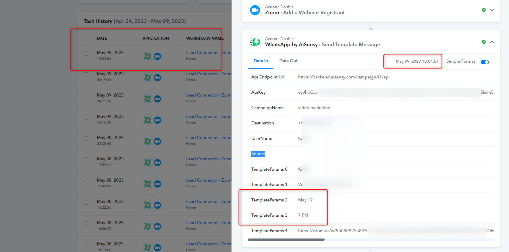Click Lead Connector icon in 10:04:56 row

[148, 56]
